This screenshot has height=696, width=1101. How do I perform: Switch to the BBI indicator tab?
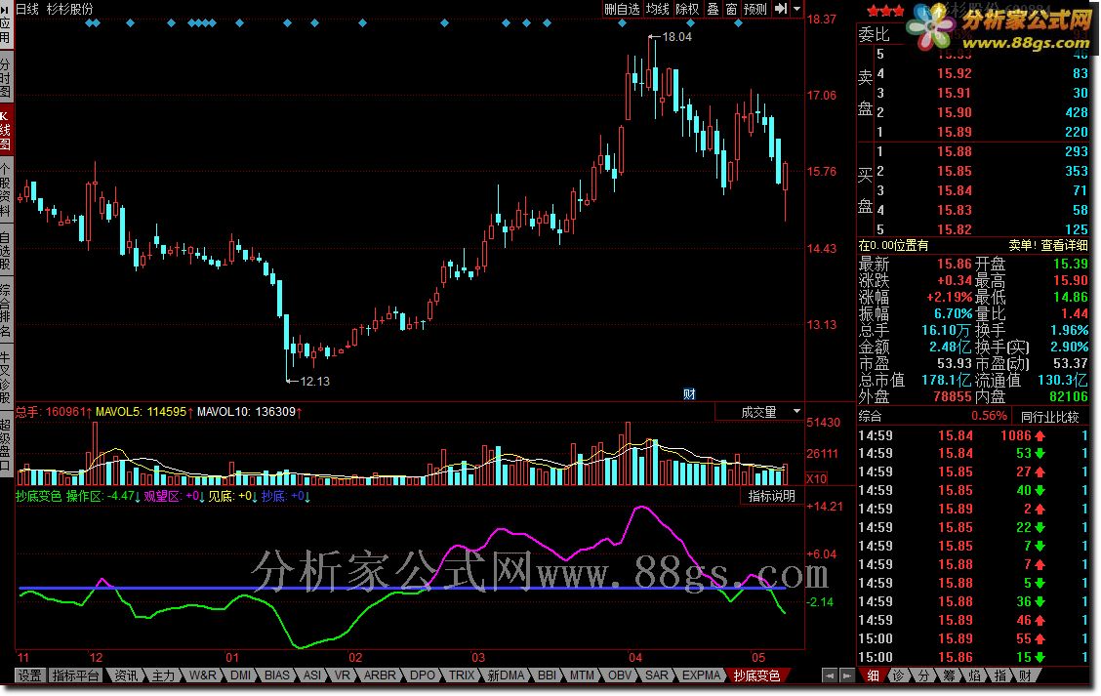pos(547,676)
